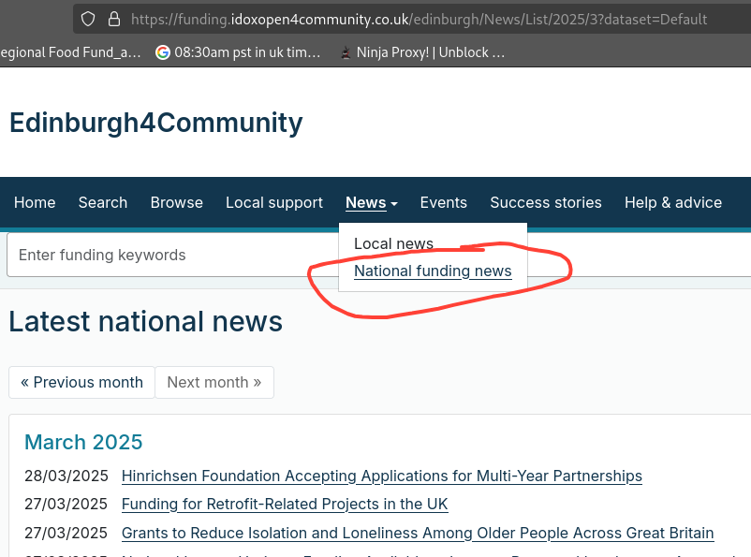Click the Next month button
This screenshot has width=751, height=557.
point(214,382)
